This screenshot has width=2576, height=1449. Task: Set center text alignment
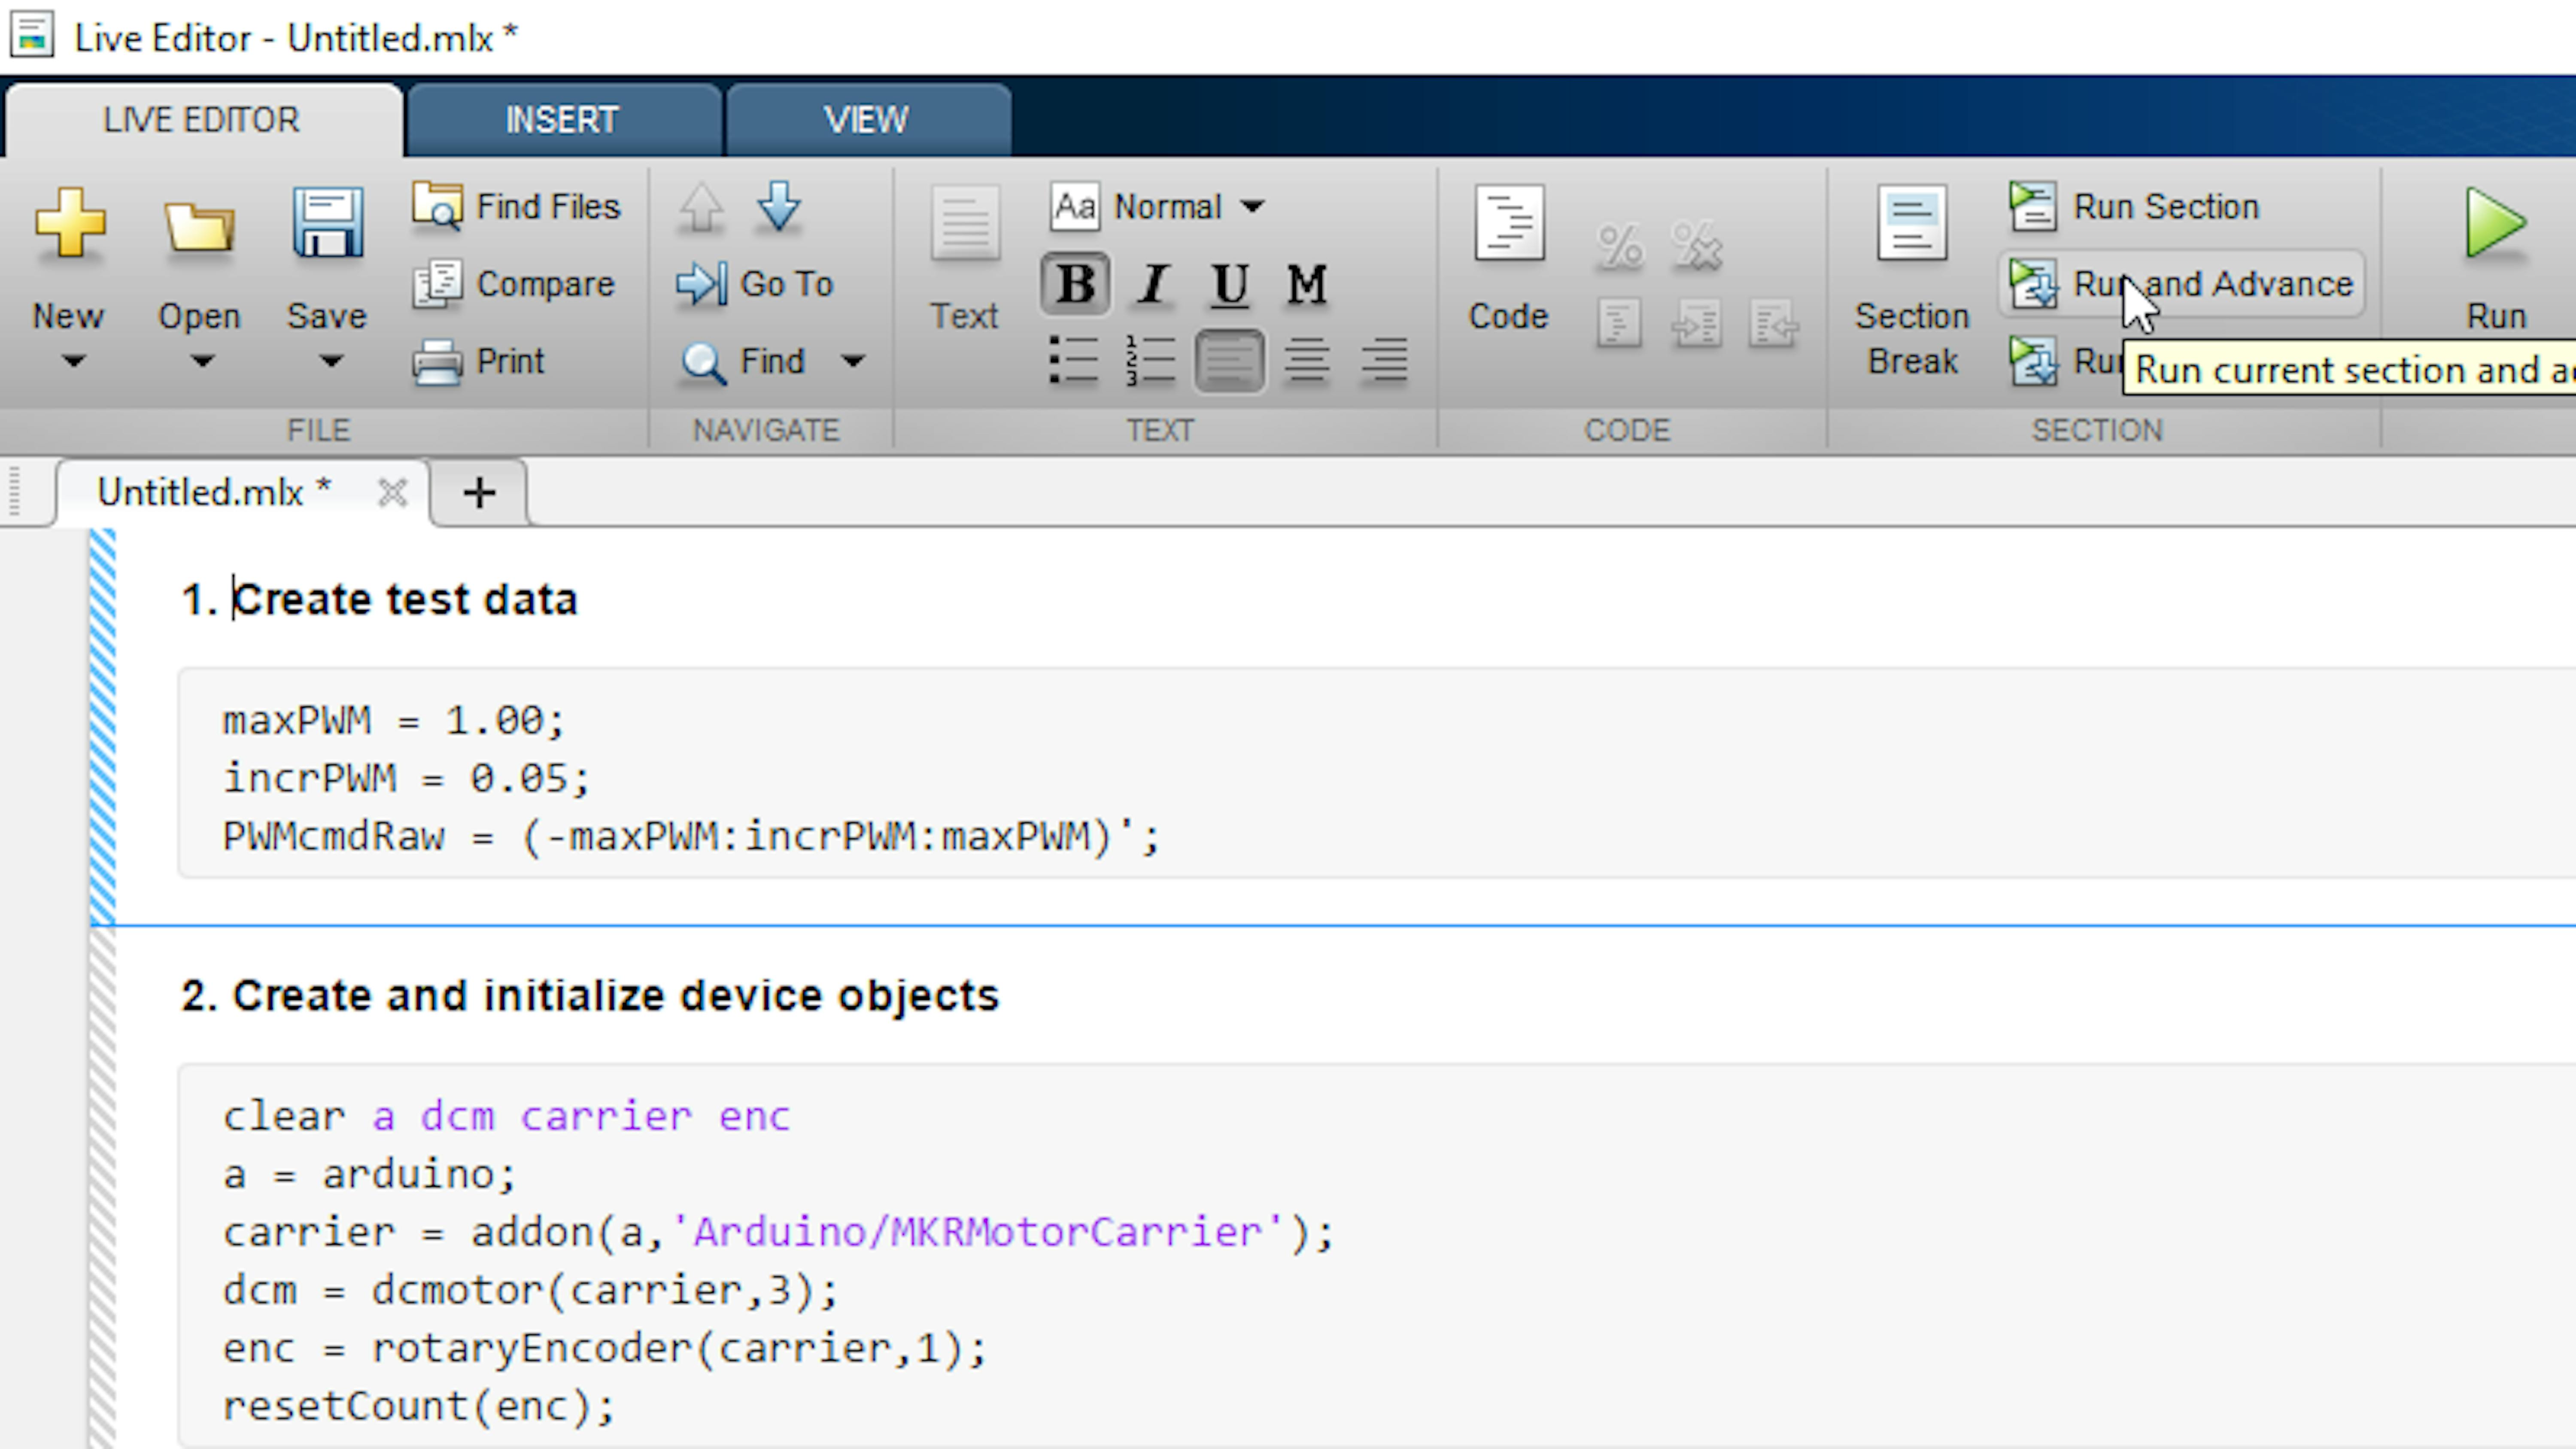tap(1307, 361)
